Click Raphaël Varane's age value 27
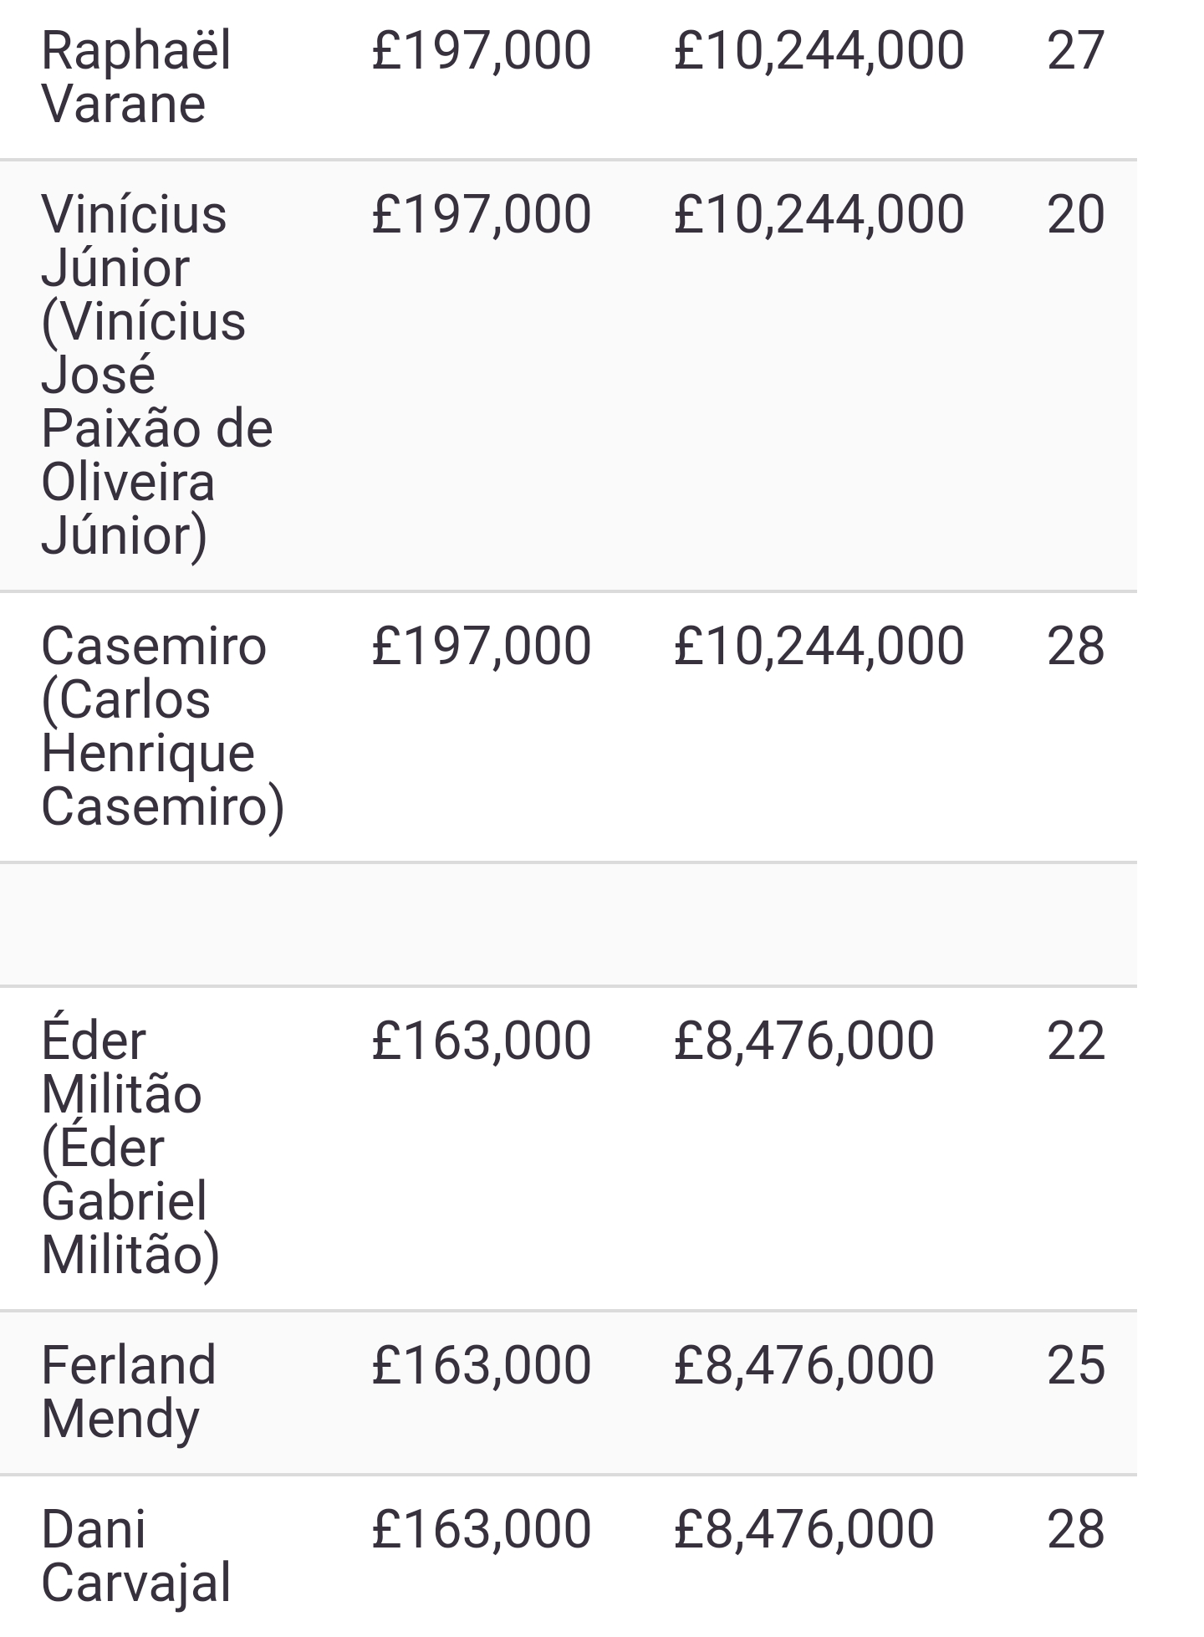 pos(1076,51)
